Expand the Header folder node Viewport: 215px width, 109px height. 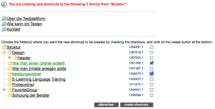(9, 58)
